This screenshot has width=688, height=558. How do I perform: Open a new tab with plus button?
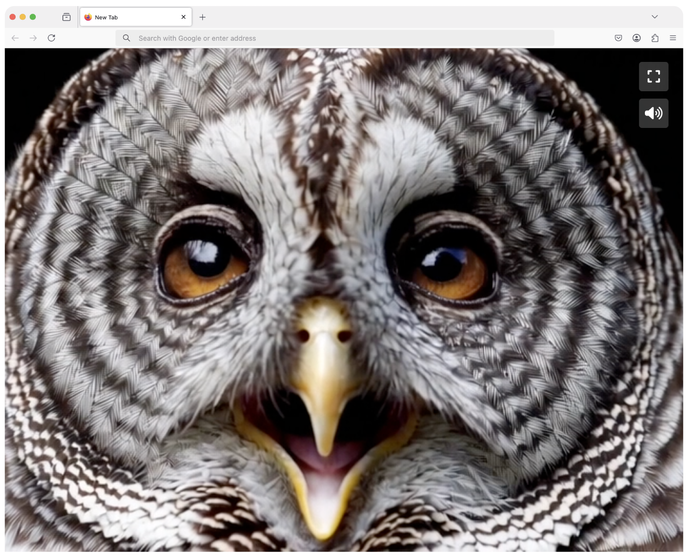202,17
